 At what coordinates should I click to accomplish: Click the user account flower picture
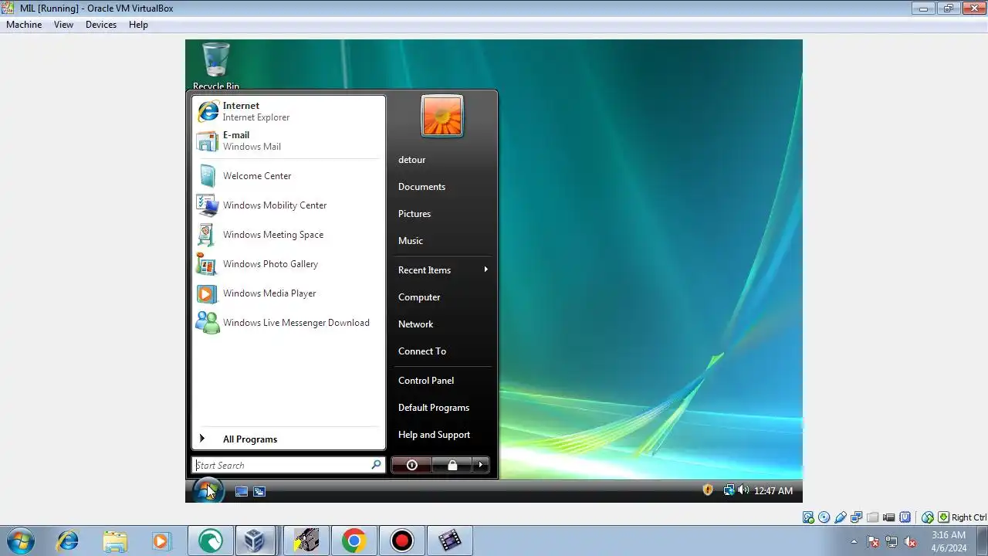pyautogui.click(x=442, y=116)
